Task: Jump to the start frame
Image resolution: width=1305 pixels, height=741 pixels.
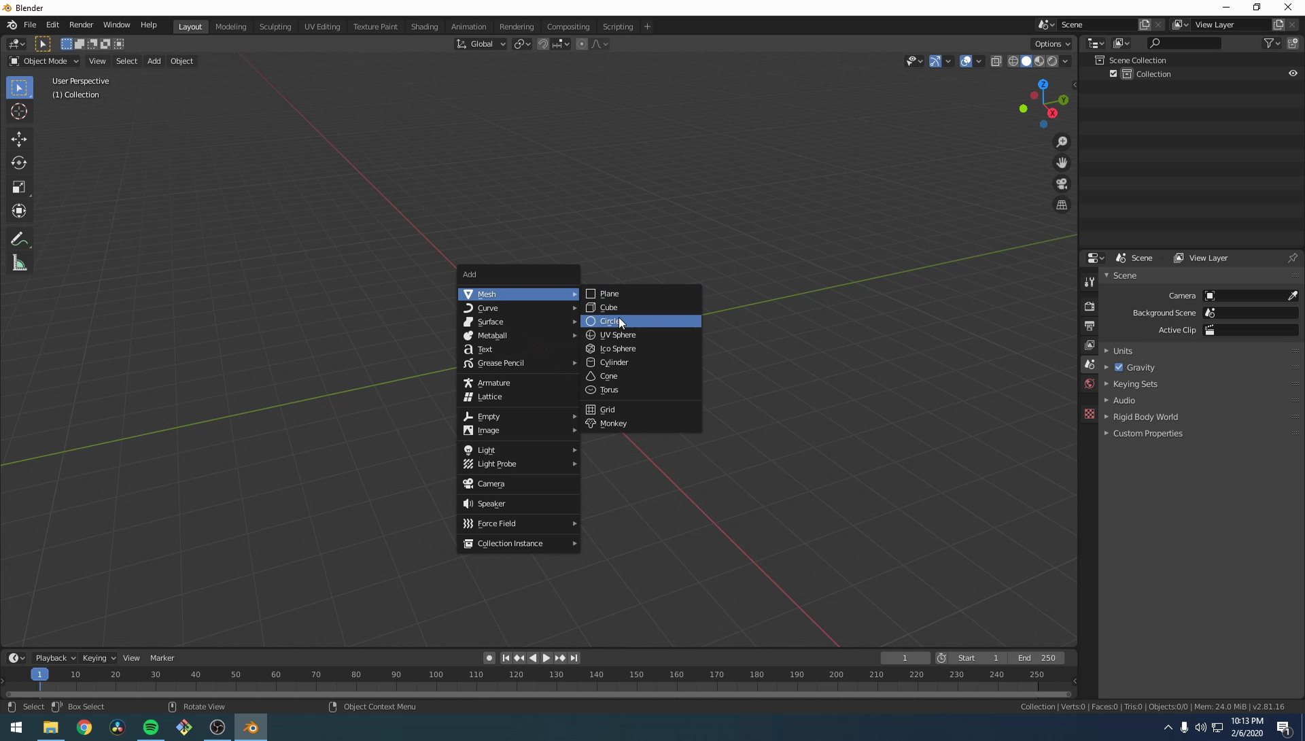Action: pyautogui.click(x=506, y=658)
